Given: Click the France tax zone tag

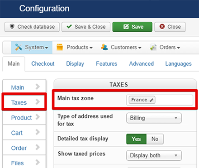Looking at the screenshot, I should pos(142,100).
